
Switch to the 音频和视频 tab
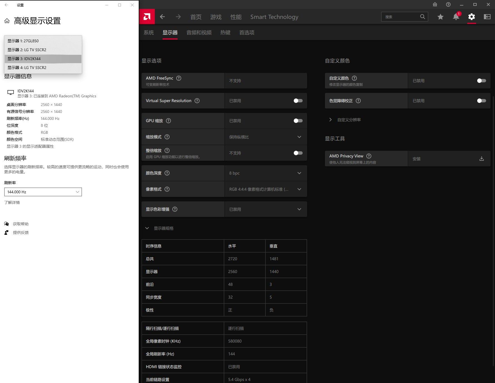(x=199, y=33)
